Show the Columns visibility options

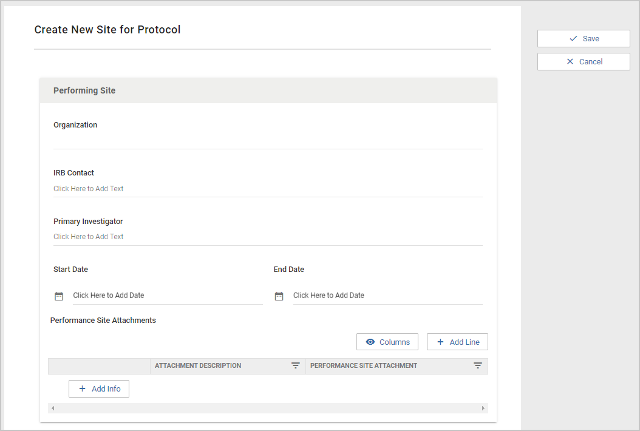[x=387, y=342]
